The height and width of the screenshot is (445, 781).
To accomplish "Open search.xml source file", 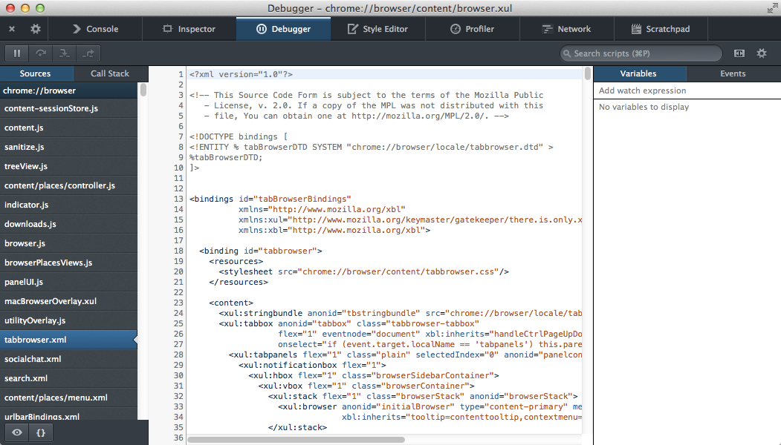I will point(68,378).
